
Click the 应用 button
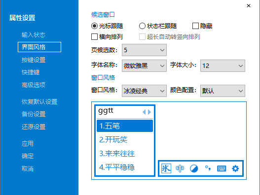[28, 143]
